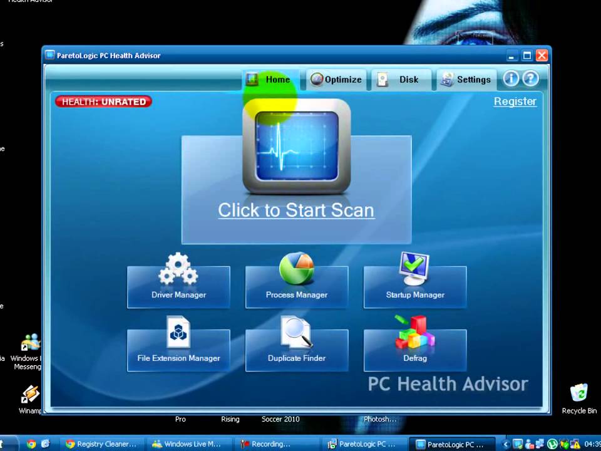Open Duplicate Finder button

pos(297,351)
